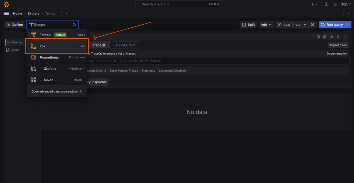Open Logs in the outline sidebar
This screenshot has width=354, height=183.
(13, 50)
